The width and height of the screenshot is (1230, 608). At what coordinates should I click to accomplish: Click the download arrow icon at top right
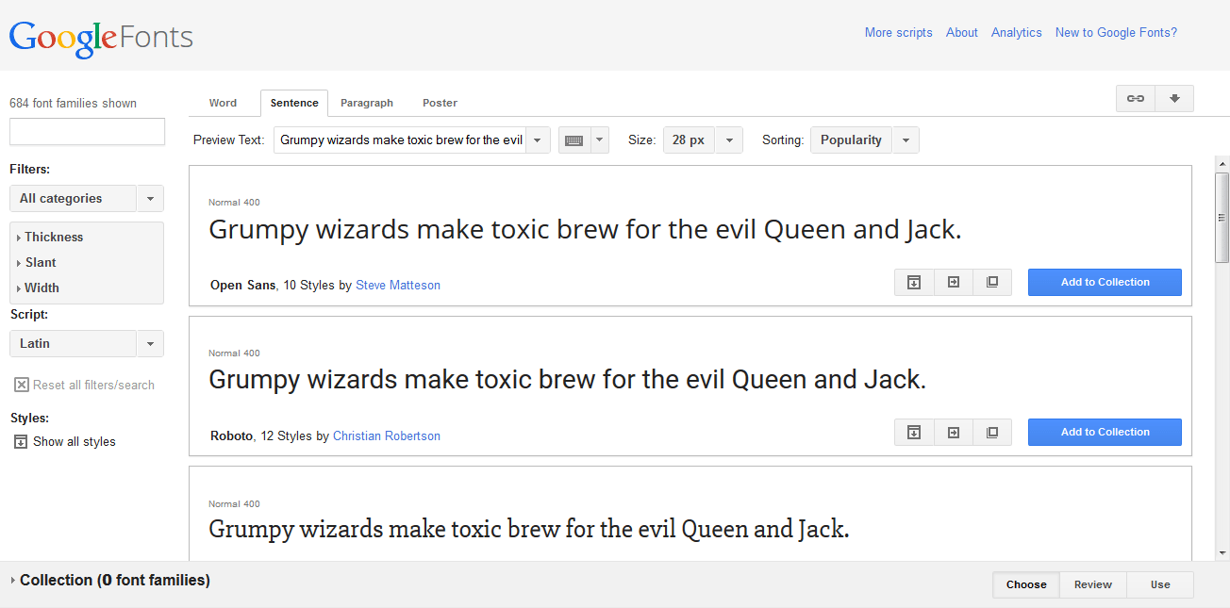tap(1174, 98)
